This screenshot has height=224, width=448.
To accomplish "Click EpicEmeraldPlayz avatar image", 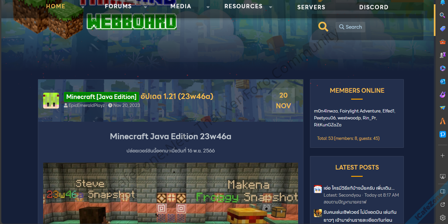I will [x=51, y=101].
